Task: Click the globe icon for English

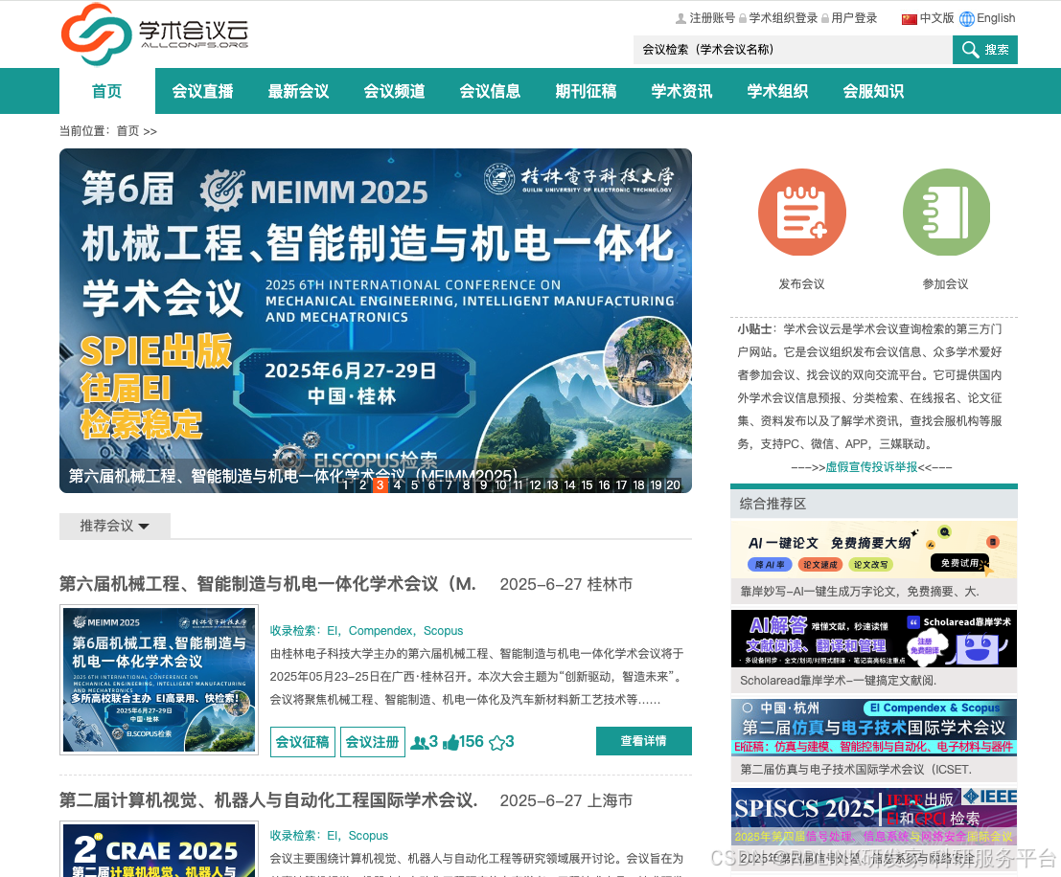Action: 967,18
